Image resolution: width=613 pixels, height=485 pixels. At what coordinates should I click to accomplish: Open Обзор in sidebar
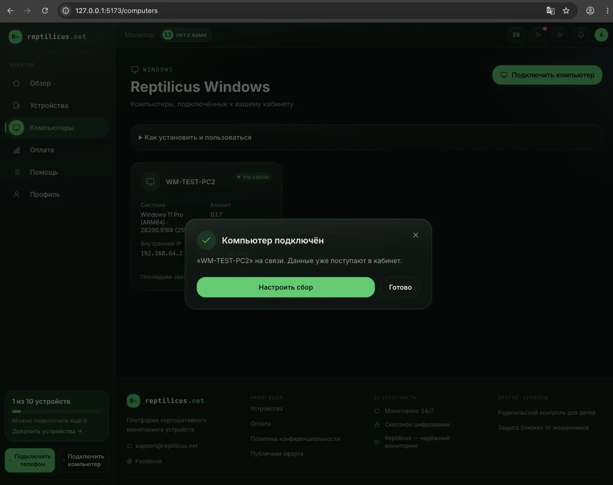[x=56, y=83]
